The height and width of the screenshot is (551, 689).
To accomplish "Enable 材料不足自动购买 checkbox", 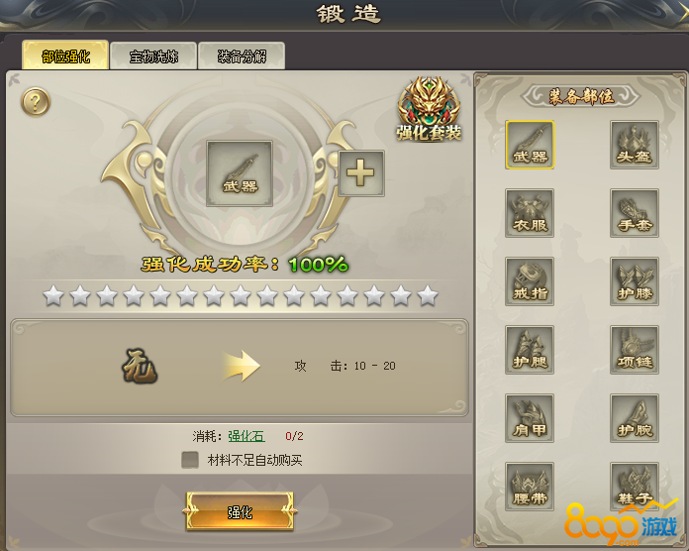I will 190,460.
